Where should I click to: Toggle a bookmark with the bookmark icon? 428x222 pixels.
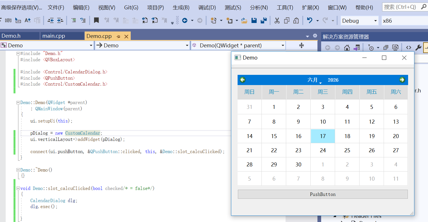pos(97,20)
